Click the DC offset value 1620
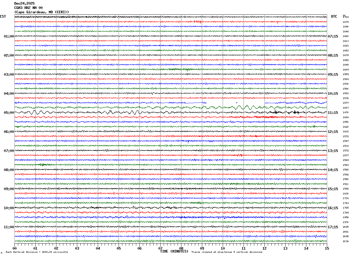The height and width of the screenshot is (256, 350). coord(346,127)
